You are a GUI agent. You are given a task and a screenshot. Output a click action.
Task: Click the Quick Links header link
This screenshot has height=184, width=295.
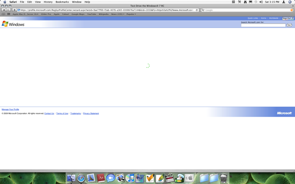[x=253, y=18]
